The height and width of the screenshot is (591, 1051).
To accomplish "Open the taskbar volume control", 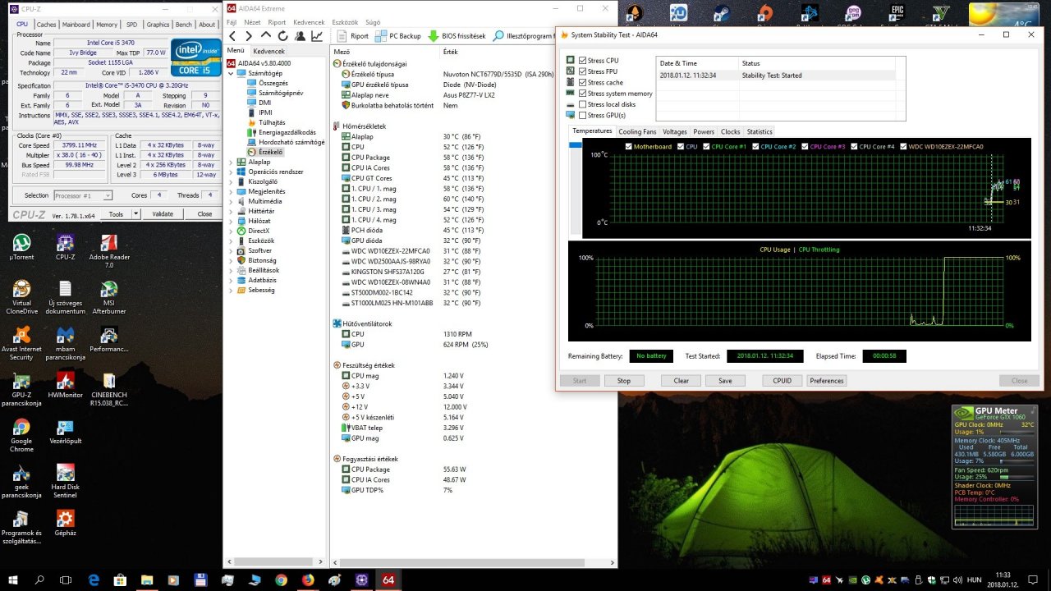I will [957, 580].
